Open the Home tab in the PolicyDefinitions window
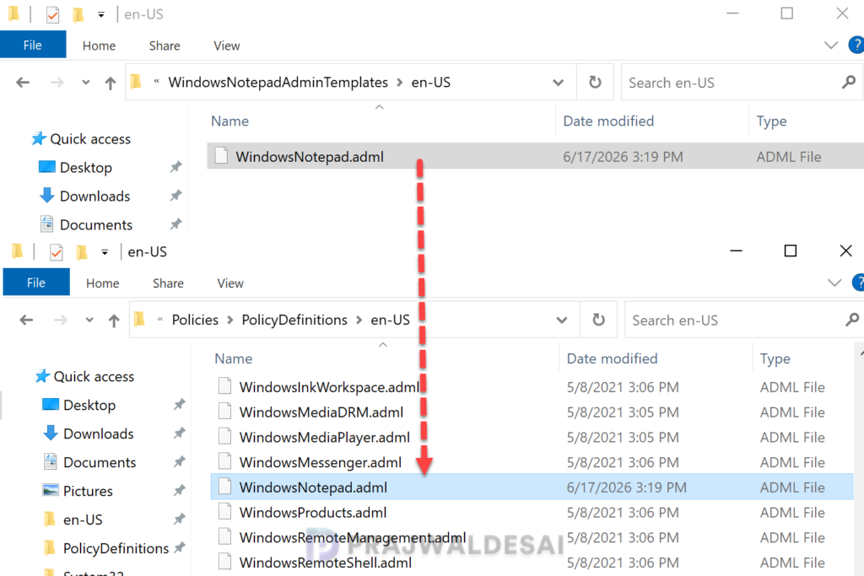 point(102,283)
